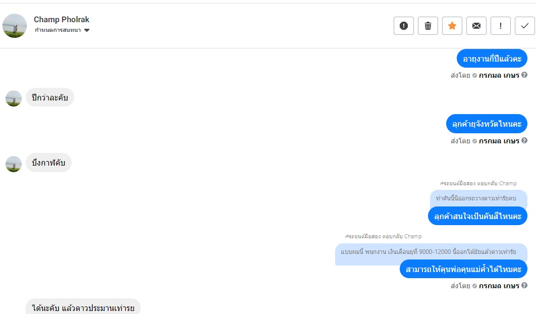Select the blue bubble ลูกค้าสนใจเป็นคันสีไหนคะ
Viewport: 536px width, 314px height.
(x=477, y=216)
